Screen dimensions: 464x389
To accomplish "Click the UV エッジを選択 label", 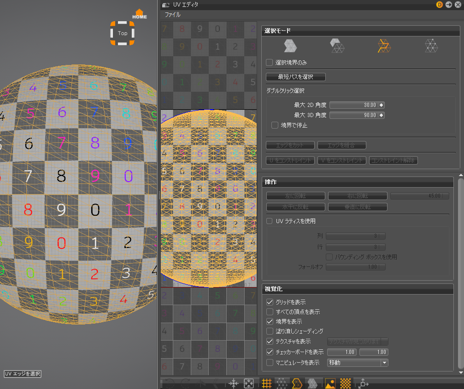I will click(23, 374).
